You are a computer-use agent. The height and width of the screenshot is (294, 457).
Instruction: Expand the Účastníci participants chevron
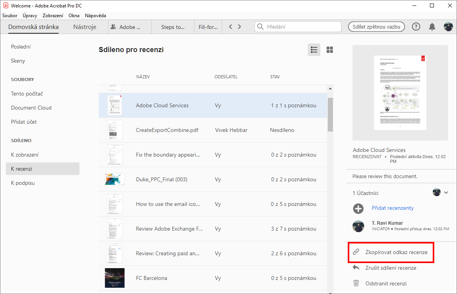(446, 193)
